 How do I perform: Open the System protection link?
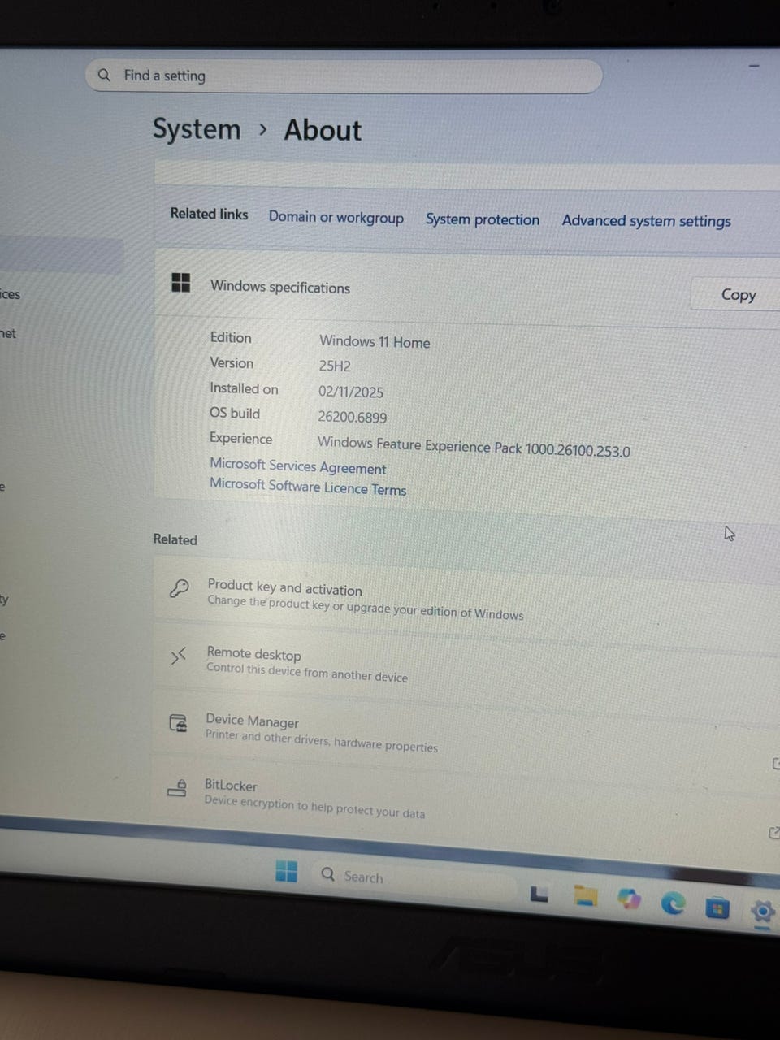coord(483,219)
